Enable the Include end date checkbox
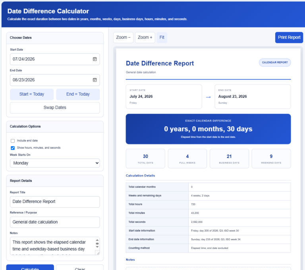305x270 pixels. pos(13,141)
